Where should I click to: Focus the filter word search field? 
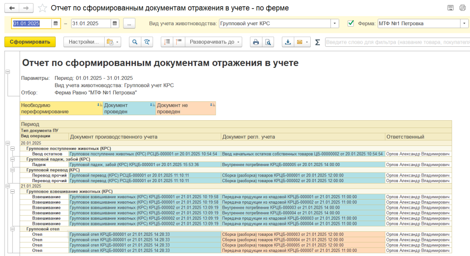pos(397,42)
